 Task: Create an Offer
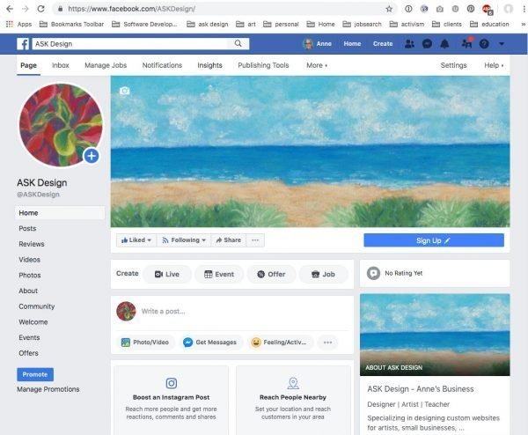(271, 274)
